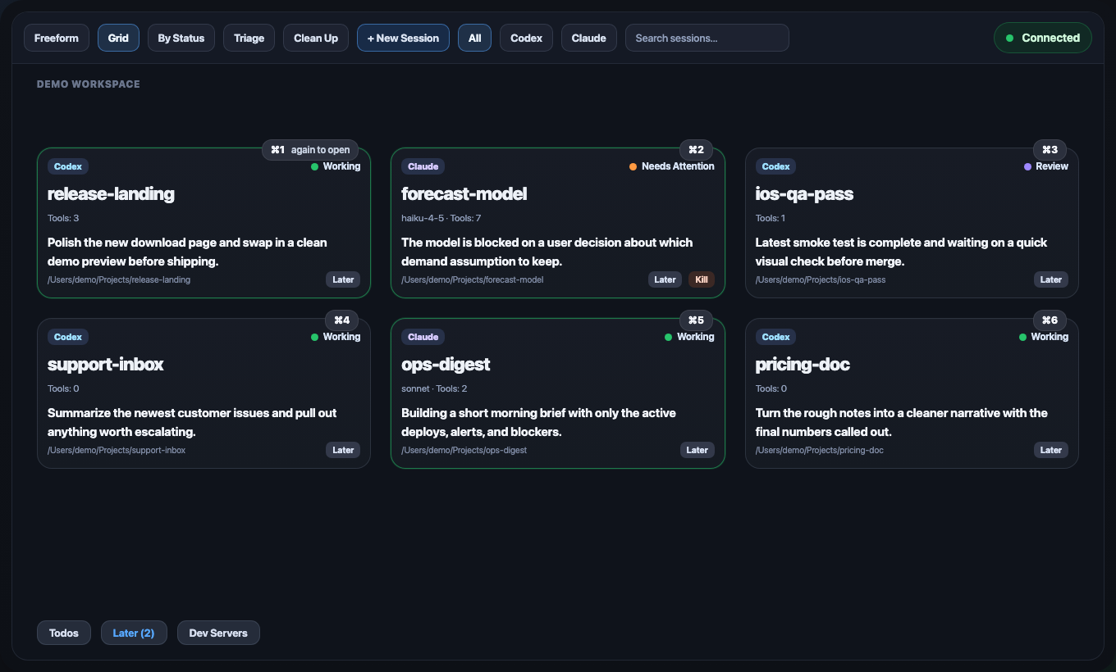Click the Working status dot on support-inbox
1116x672 pixels.
(313, 337)
